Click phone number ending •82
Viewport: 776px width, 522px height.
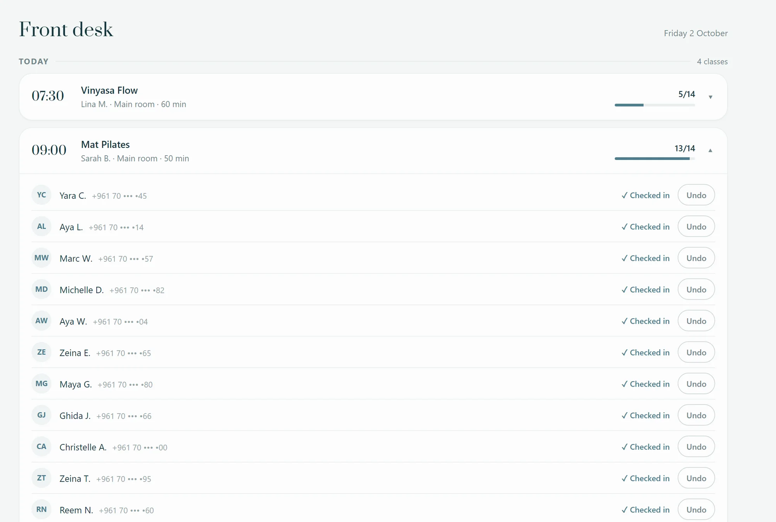[x=137, y=290]
